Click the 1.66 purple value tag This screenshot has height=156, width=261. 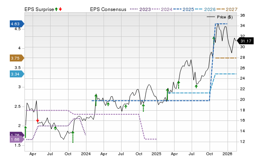(17, 139)
